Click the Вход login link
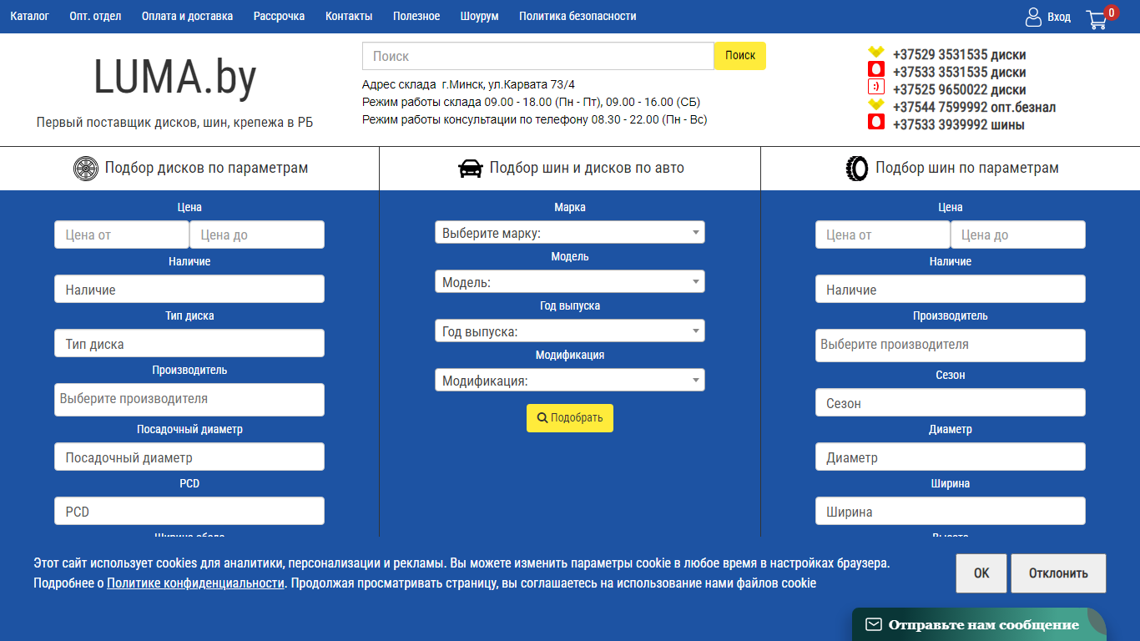Image resolution: width=1140 pixels, height=641 pixels. click(x=1059, y=17)
